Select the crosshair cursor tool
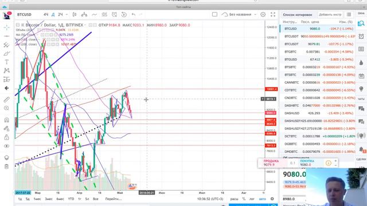The image size is (367, 206). point(6,27)
